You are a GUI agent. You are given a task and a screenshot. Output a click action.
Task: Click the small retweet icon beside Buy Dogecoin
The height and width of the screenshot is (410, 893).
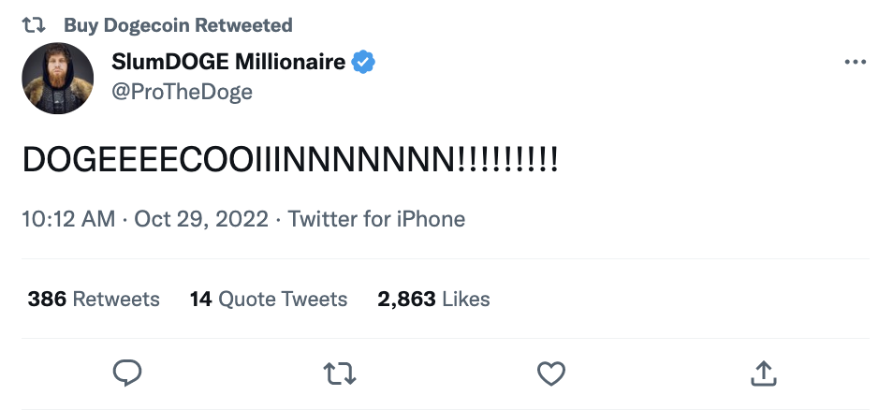click(33, 25)
